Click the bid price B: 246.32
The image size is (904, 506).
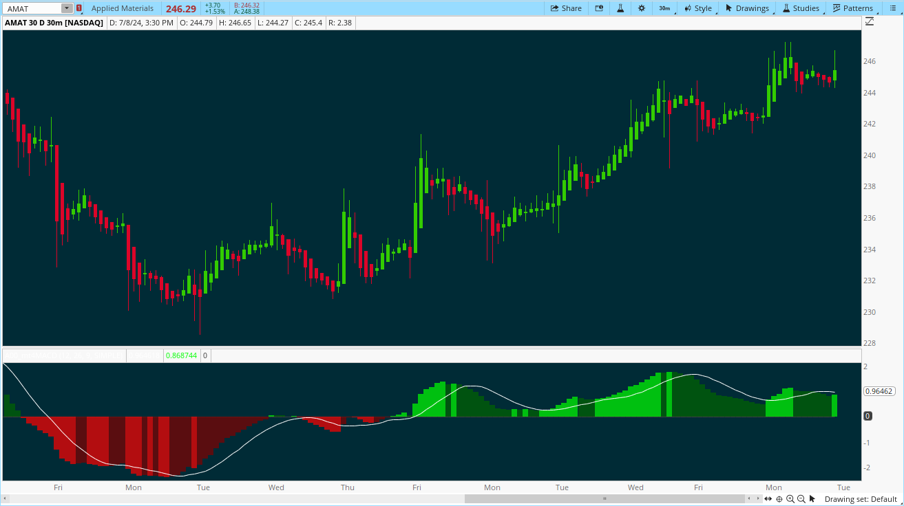(246, 5)
